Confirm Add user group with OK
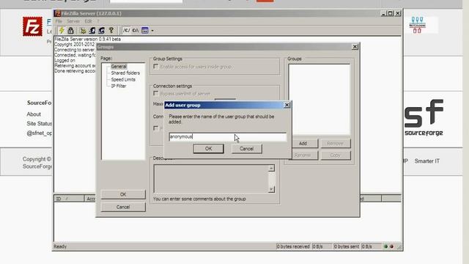 pyautogui.click(x=208, y=149)
